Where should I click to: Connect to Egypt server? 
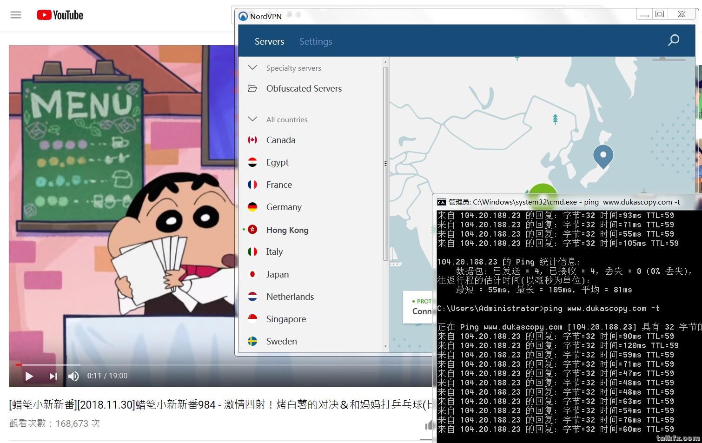click(x=278, y=162)
